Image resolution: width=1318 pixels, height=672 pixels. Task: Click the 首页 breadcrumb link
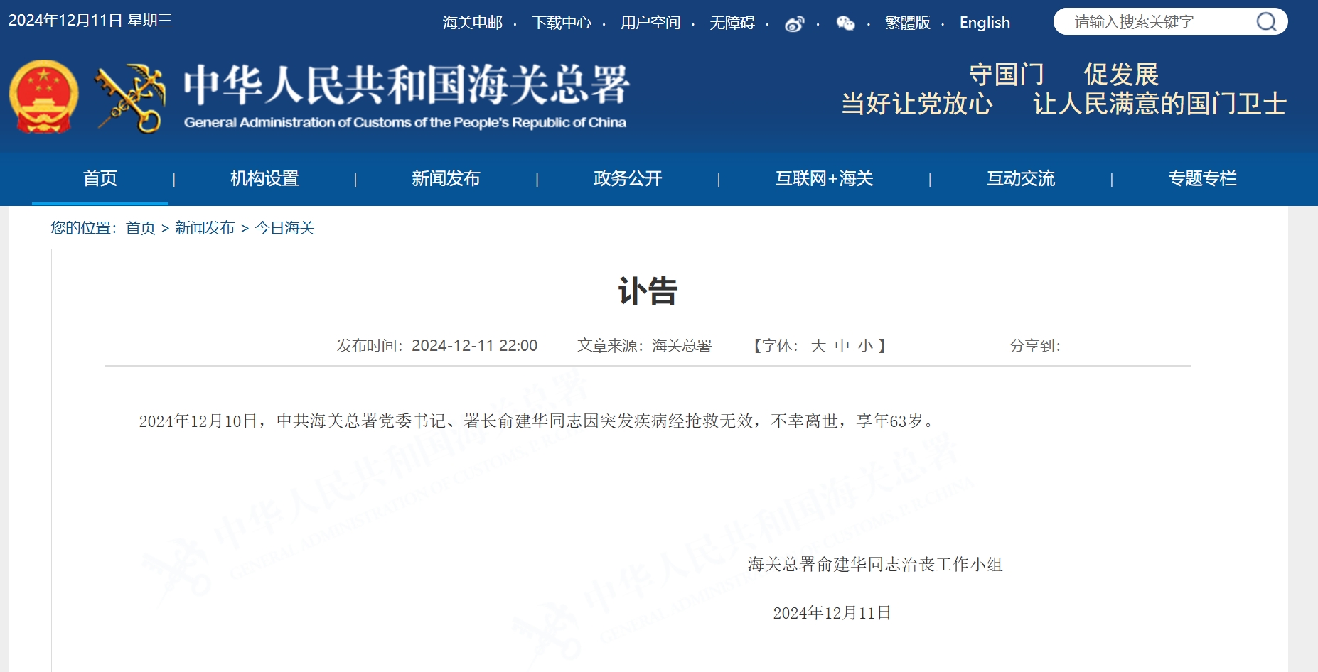(140, 228)
